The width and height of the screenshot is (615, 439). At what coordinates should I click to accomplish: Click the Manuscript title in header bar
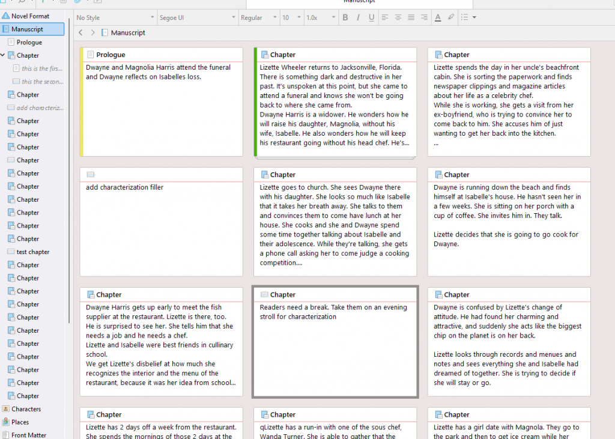128,32
